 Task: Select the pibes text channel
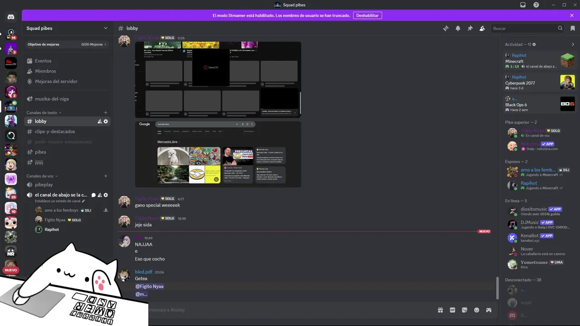(x=67, y=152)
